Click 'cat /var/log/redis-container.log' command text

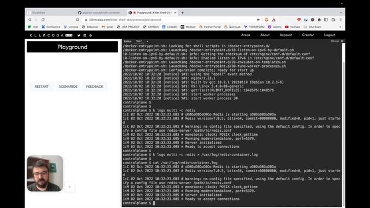pos(185,163)
